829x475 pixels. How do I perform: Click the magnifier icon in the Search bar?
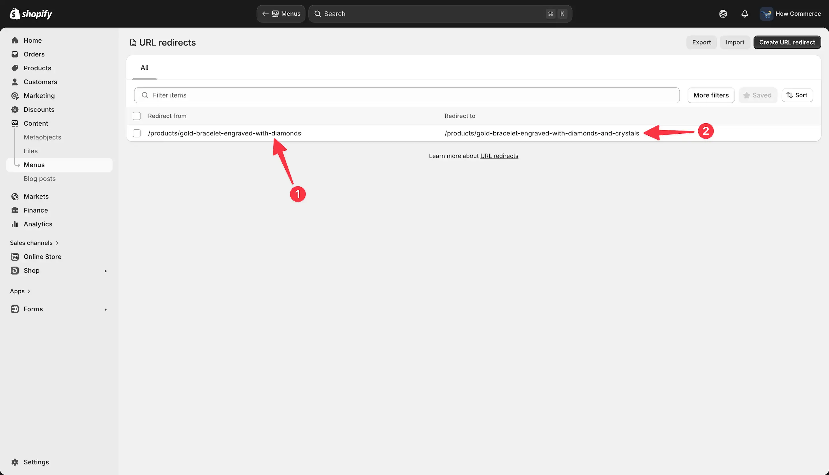[x=317, y=14]
